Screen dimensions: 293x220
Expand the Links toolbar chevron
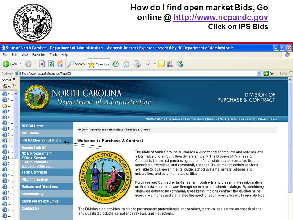[291, 72]
